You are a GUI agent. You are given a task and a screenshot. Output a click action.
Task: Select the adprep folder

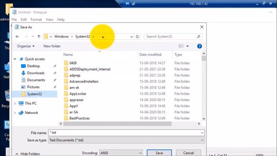75,75
